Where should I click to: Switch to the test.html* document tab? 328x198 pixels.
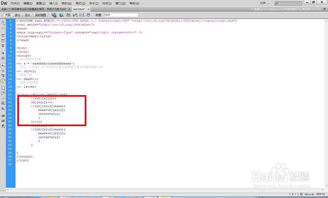click(79, 9)
